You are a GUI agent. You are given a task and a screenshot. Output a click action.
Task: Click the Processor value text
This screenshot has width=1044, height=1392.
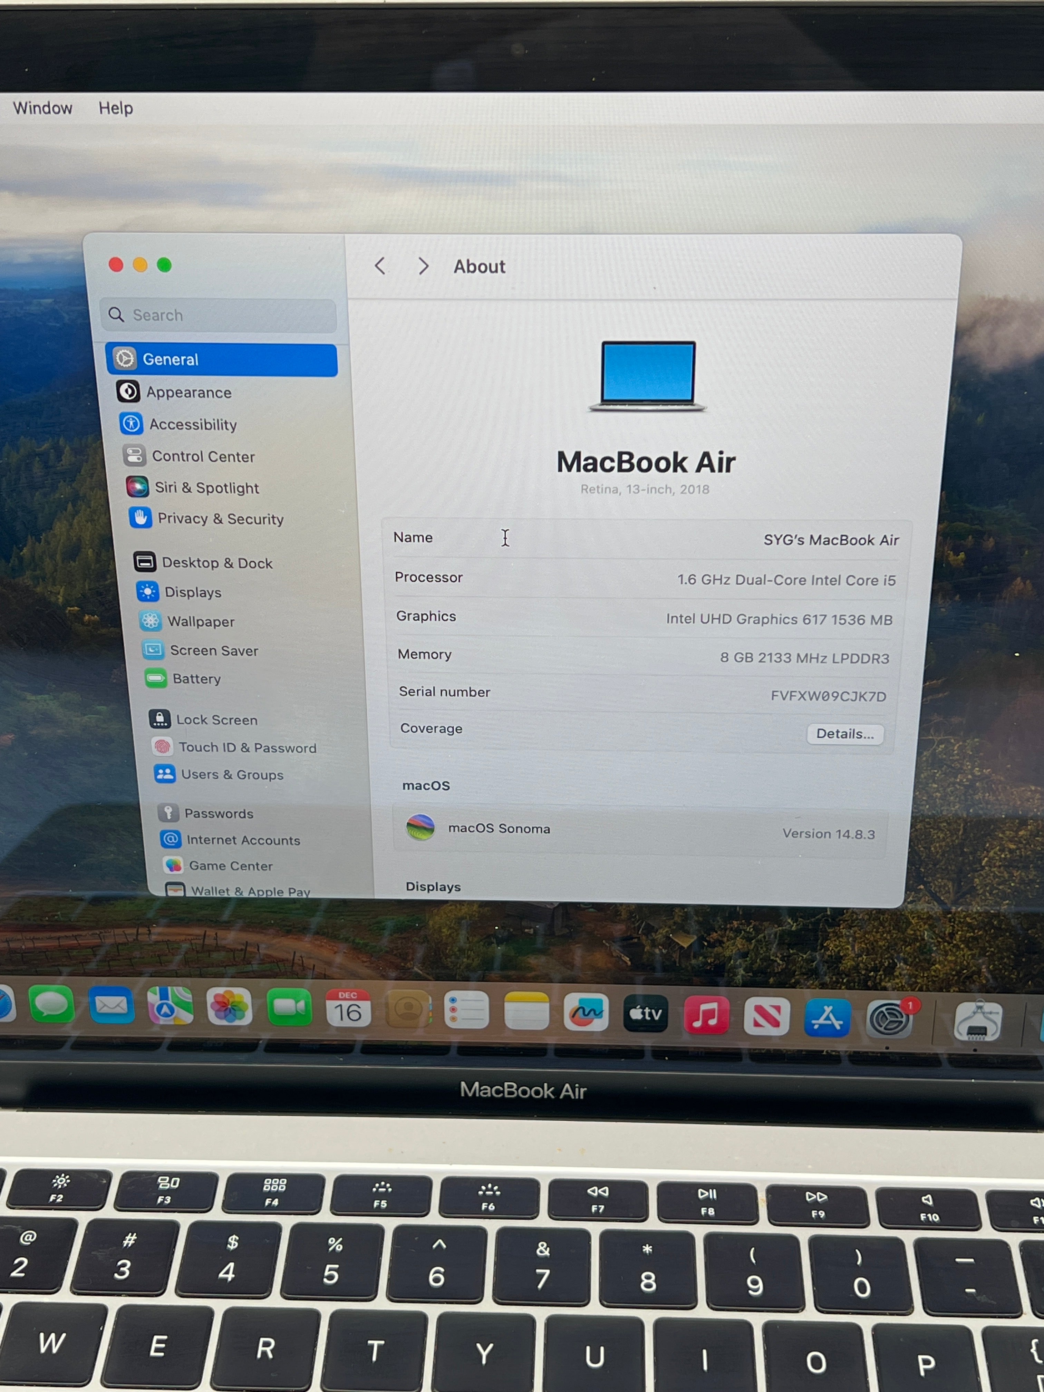point(786,580)
